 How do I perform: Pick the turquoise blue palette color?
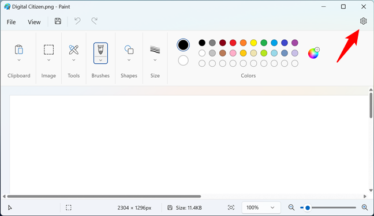click(274, 43)
